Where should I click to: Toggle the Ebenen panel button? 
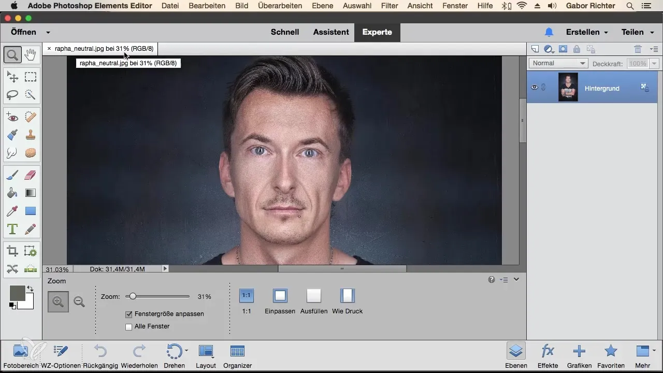[x=515, y=356]
